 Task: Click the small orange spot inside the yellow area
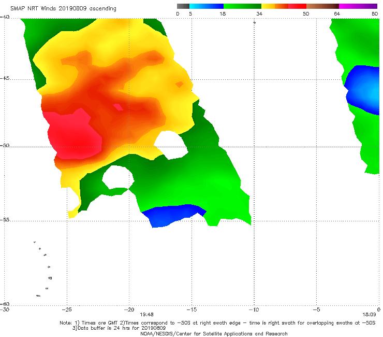180,85
